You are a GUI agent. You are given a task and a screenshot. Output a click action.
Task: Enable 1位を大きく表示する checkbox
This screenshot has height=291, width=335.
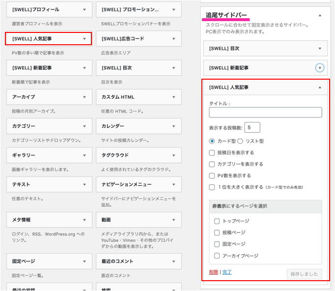(212, 187)
